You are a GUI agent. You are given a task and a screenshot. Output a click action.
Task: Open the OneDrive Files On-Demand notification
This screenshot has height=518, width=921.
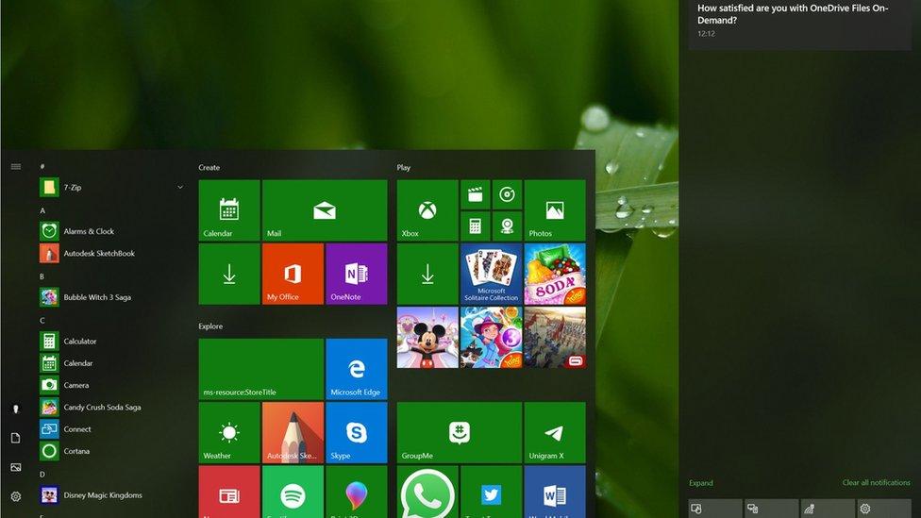(799, 21)
